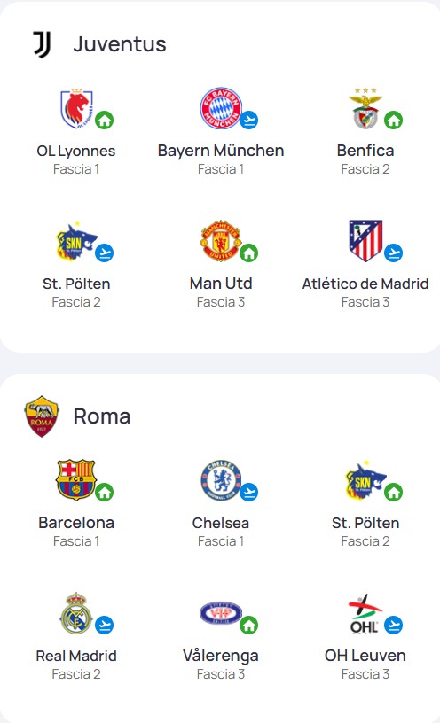The image size is (440, 723).
Task: Click away plane icon beside Bayern München
Action: (x=249, y=120)
